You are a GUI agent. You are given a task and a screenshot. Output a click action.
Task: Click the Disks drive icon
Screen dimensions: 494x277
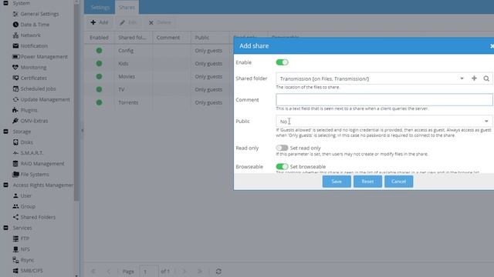pos(15,142)
